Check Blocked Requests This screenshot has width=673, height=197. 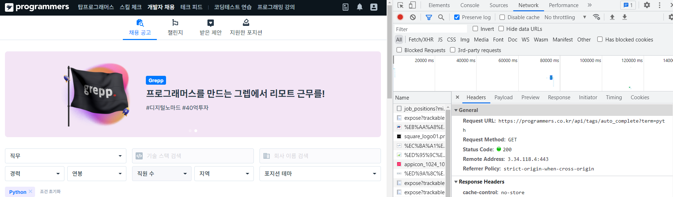(399, 50)
